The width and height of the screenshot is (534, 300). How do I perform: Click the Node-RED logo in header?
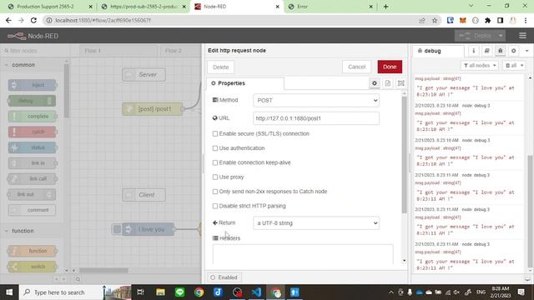pos(33,36)
